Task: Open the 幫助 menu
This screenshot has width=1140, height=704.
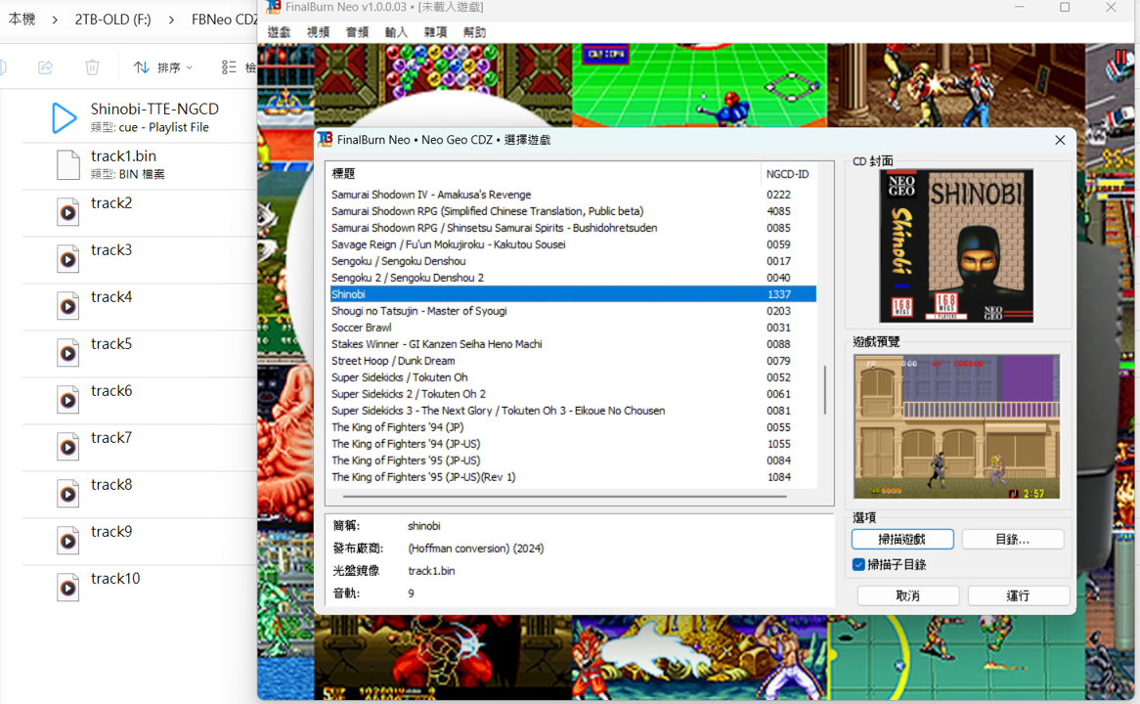Action: tap(475, 32)
